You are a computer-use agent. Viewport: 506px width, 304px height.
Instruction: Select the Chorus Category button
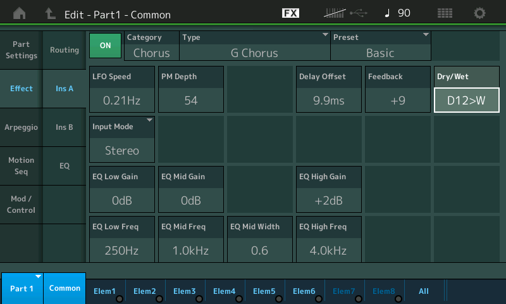[152, 46]
